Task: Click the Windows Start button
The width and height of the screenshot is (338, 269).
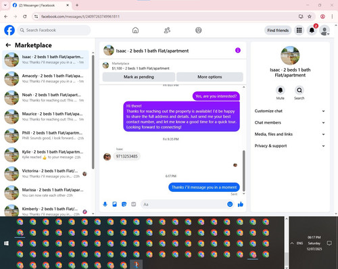Action: point(6,243)
